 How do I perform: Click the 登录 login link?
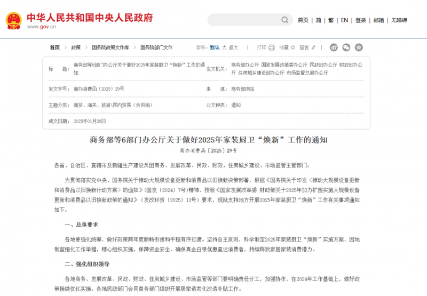coord(361,20)
